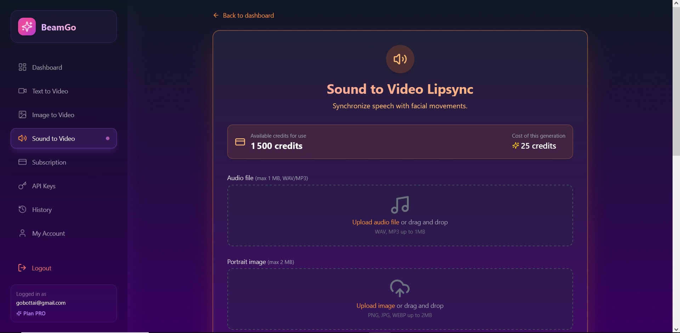Click the Sound to Video speaker icon in sidebar
680x333 pixels.
coord(22,138)
